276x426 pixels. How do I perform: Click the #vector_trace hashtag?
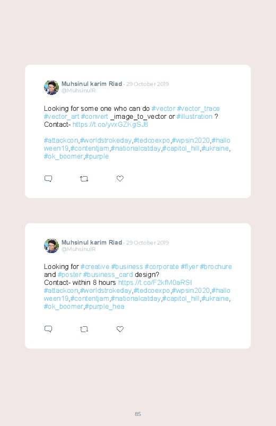click(198, 109)
